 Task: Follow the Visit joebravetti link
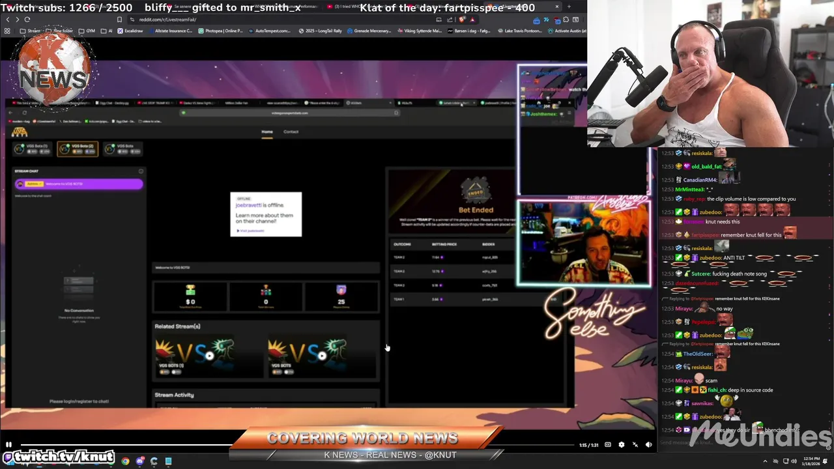pos(250,231)
